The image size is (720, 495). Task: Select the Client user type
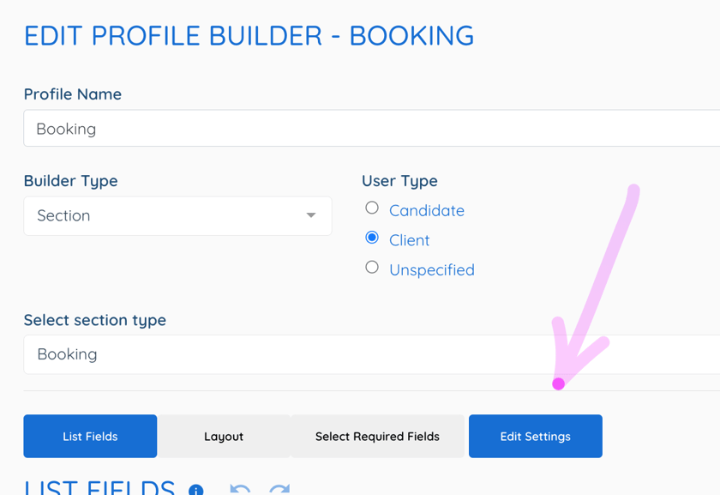372,237
